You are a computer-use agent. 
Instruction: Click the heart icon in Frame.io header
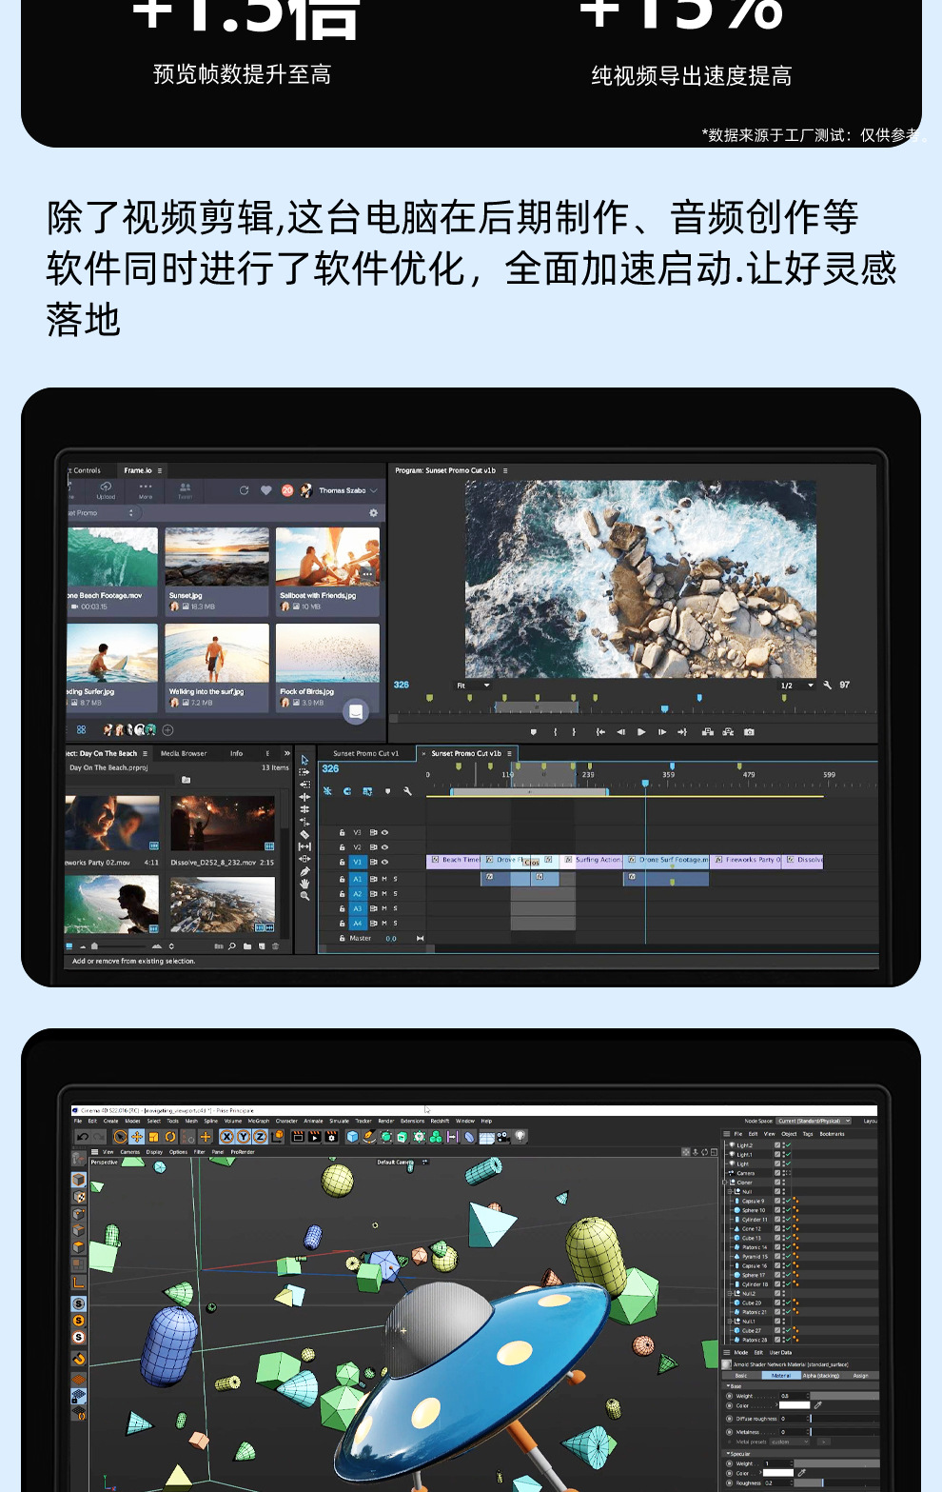[x=266, y=490]
